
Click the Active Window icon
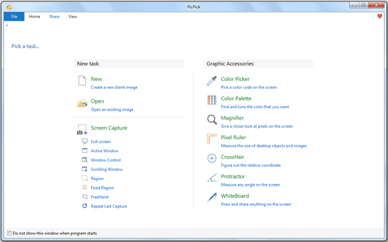(85, 150)
